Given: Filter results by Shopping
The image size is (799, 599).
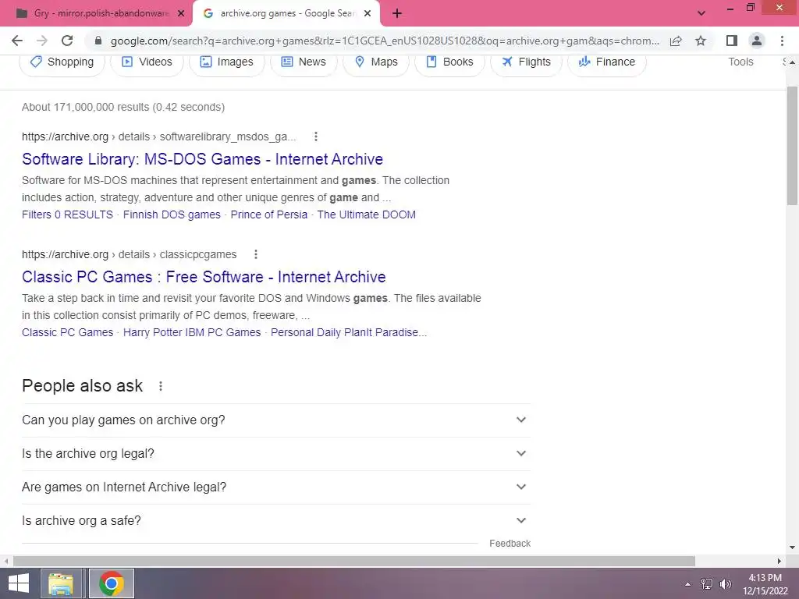Looking at the screenshot, I should (62, 62).
